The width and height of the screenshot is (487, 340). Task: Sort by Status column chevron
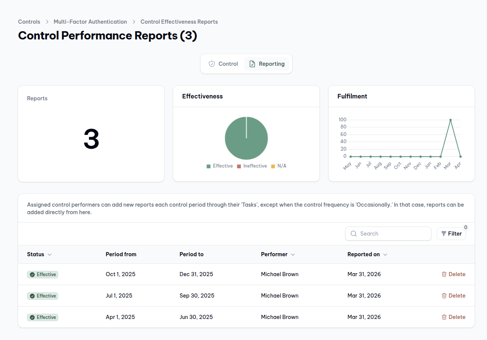point(50,255)
